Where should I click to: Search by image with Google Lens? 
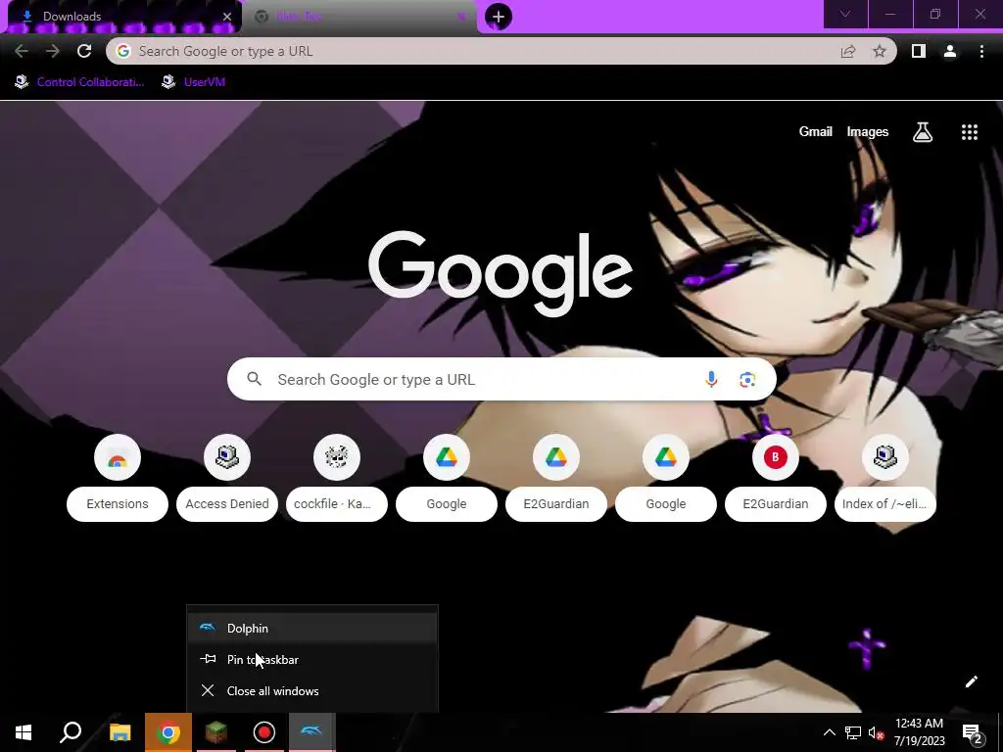pyautogui.click(x=747, y=379)
